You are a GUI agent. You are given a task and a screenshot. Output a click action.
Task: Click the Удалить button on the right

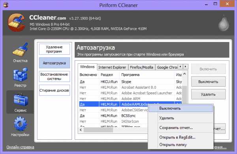pos(208,94)
